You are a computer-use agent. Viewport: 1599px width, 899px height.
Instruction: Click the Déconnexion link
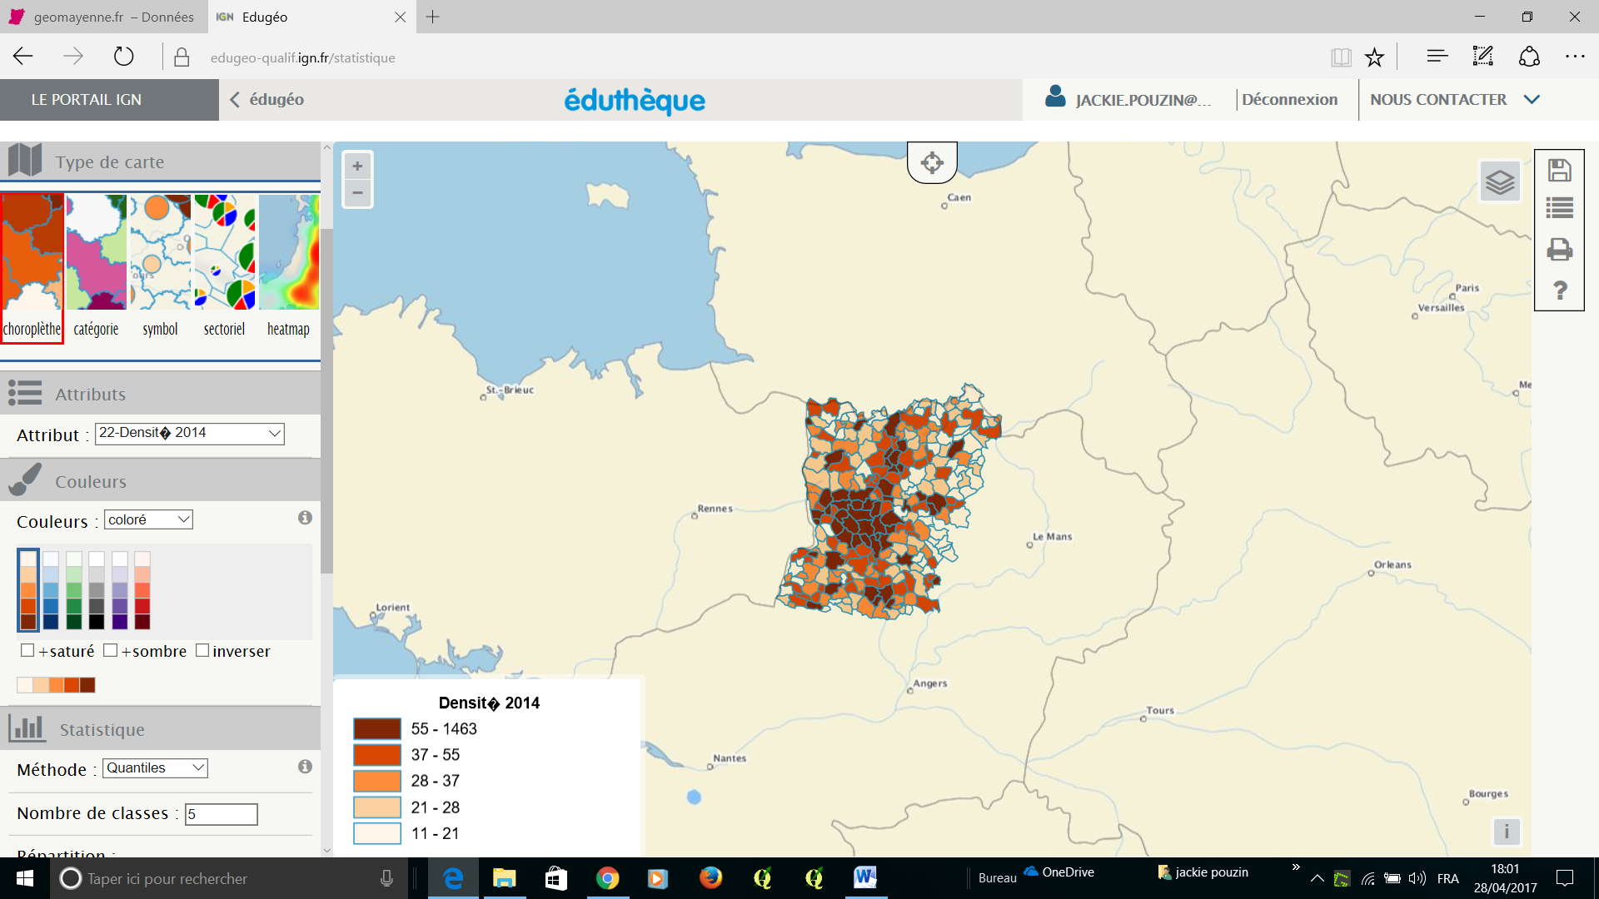point(1289,100)
